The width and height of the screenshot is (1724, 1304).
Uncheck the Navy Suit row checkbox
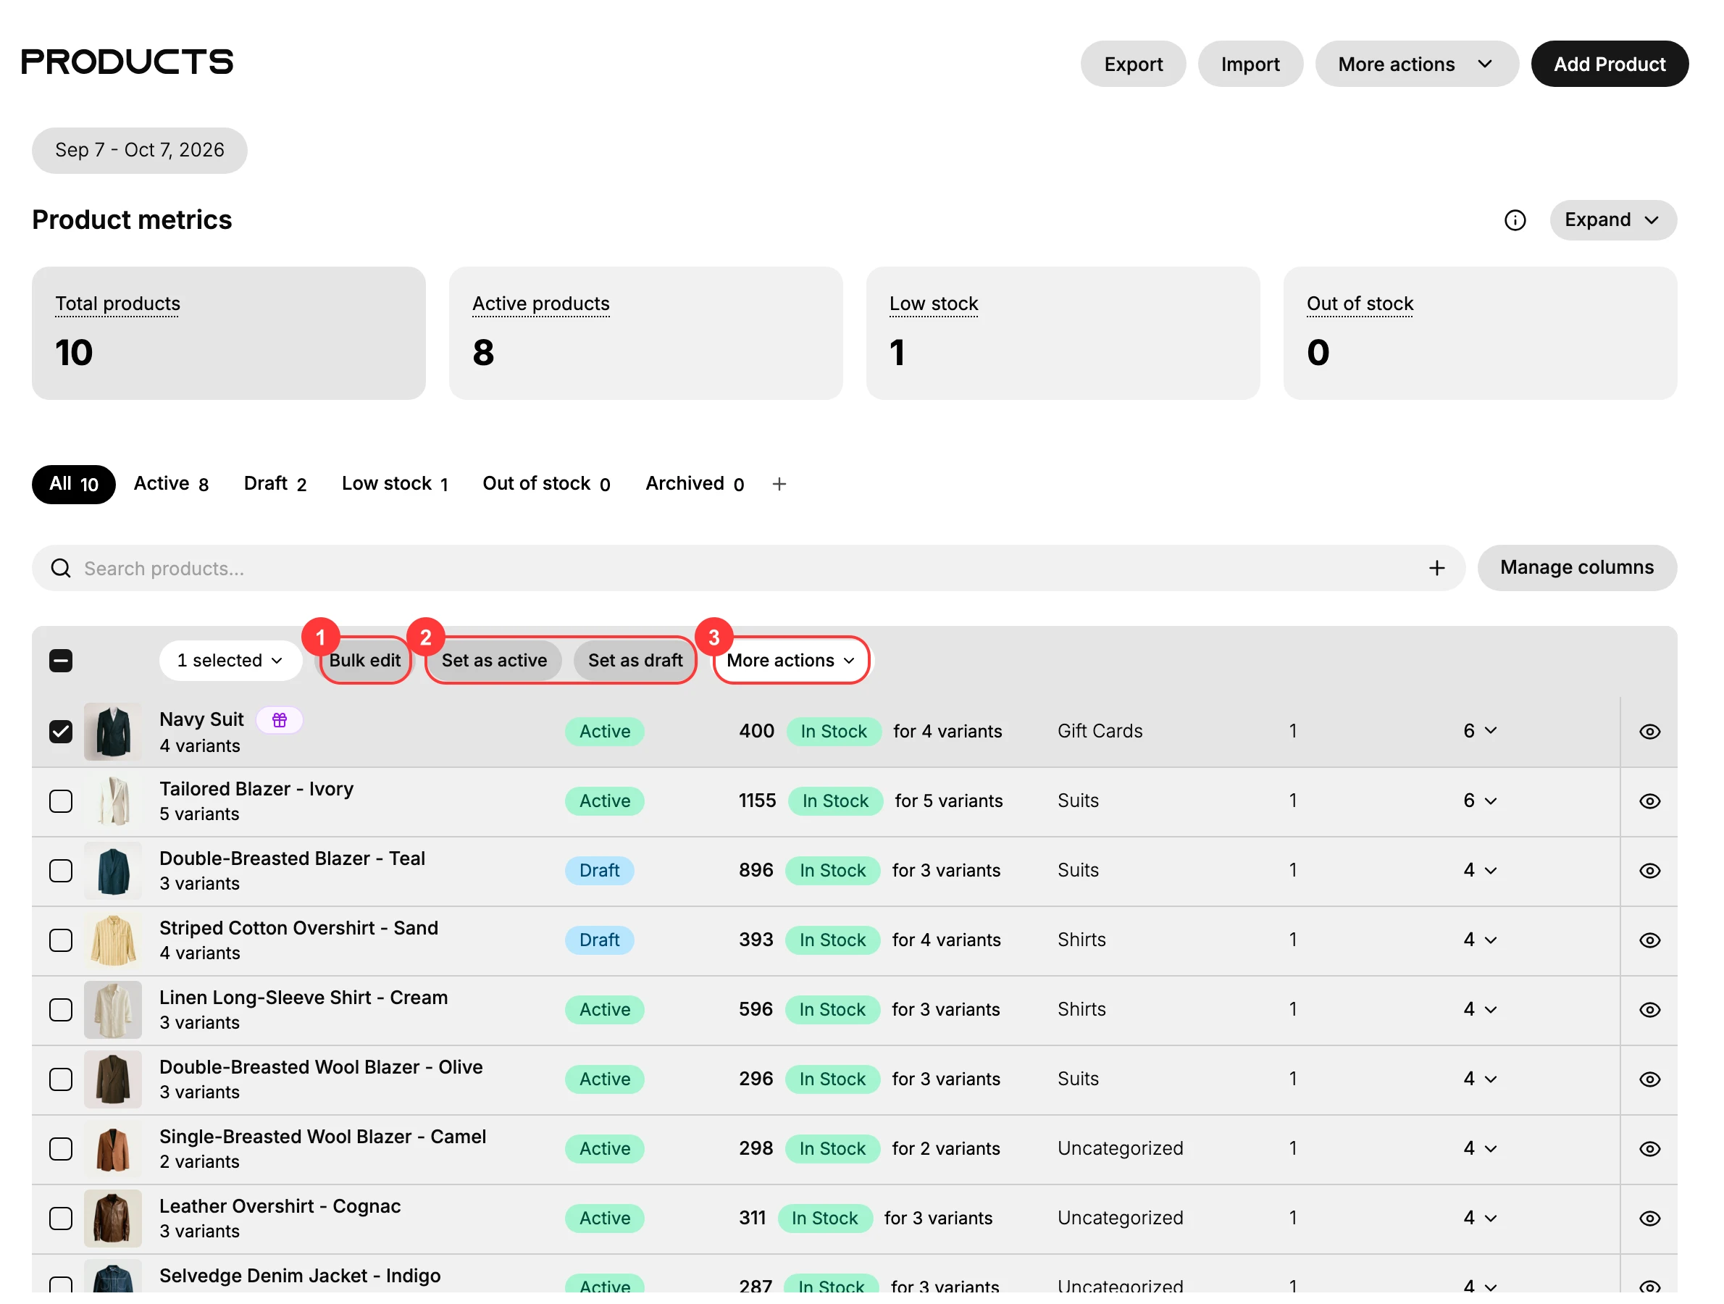pyautogui.click(x=61, y=732)
